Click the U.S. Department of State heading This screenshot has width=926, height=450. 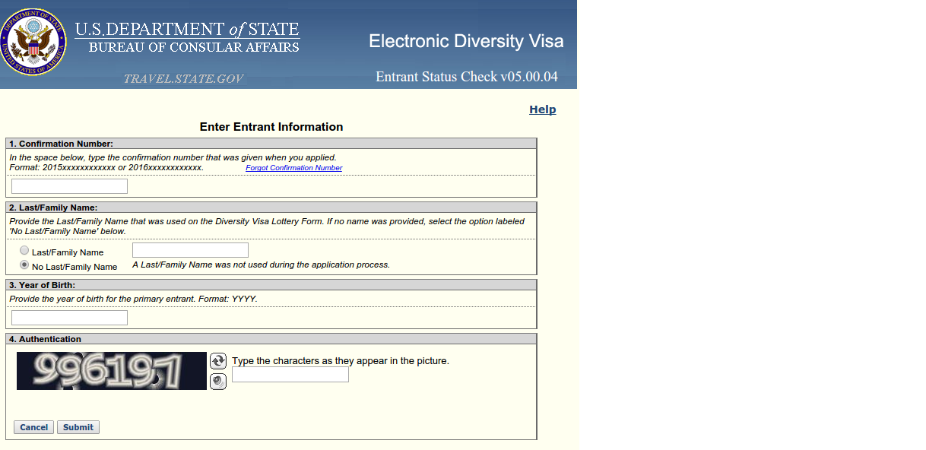pyautogui.click(x=187, y=30)
